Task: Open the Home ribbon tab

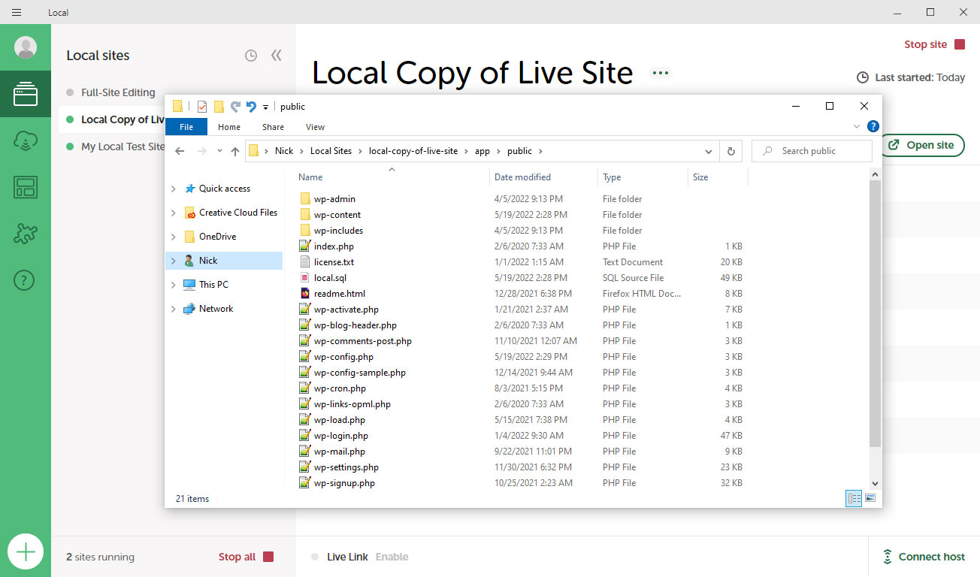Action: click(x=229, y=127)
